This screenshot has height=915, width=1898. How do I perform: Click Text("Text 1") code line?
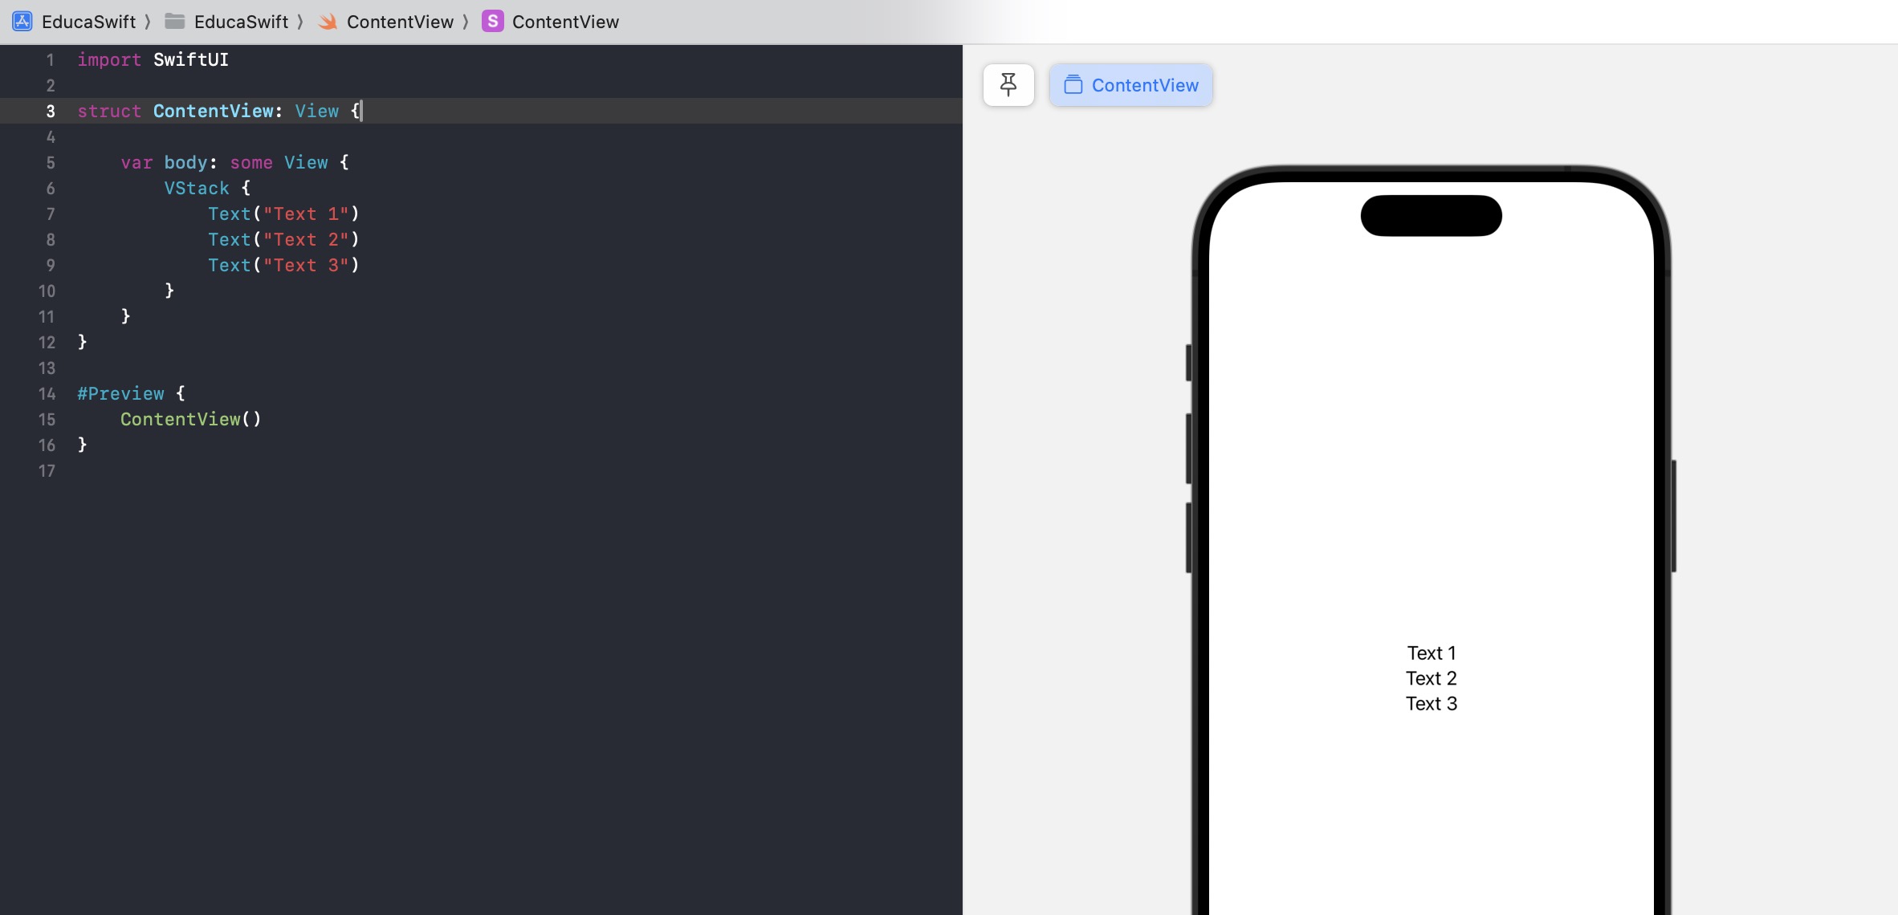[x=283, y=214]
